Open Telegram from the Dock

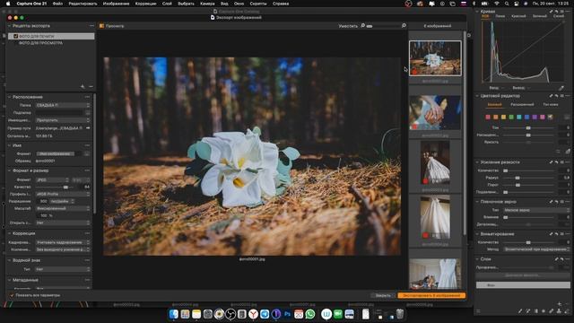265,314
